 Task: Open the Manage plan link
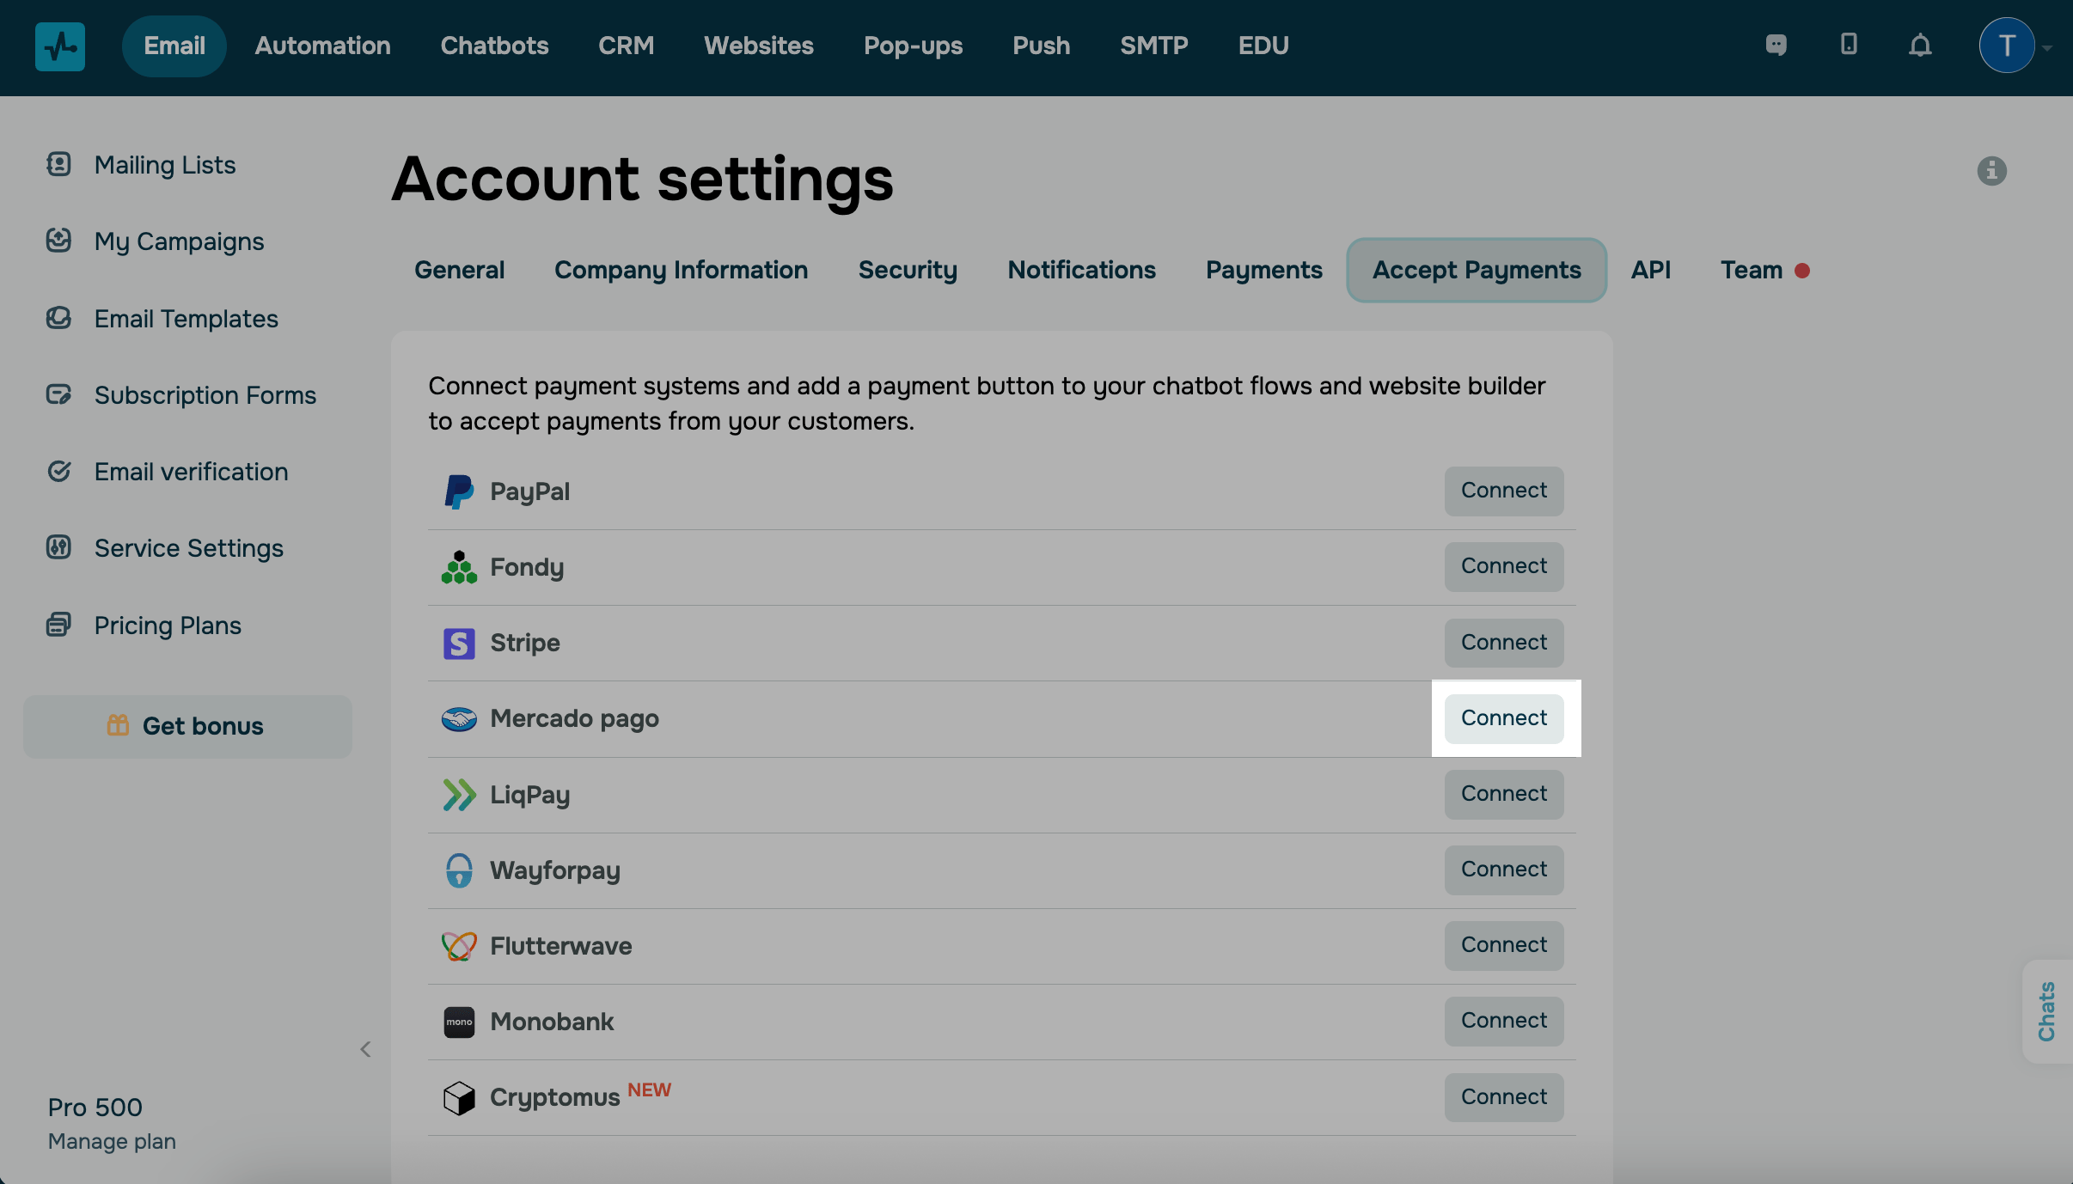(x=112, y=1141)
